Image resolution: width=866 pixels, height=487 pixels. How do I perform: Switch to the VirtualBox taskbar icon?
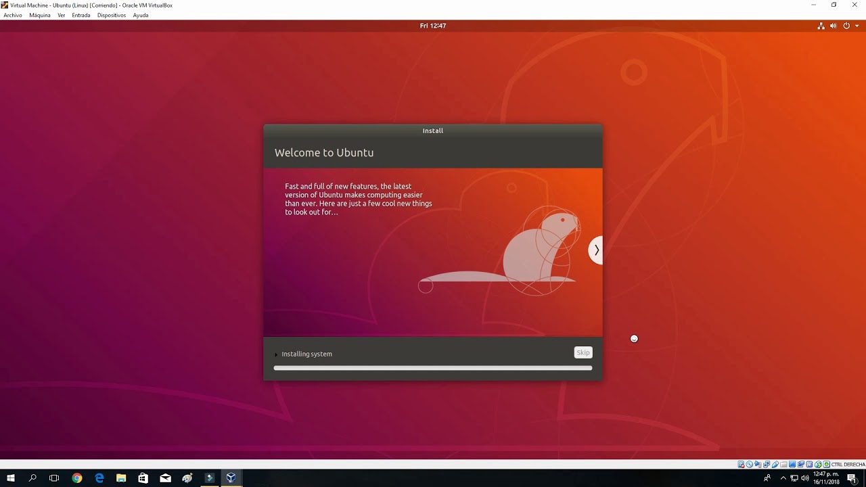[231, 478]
